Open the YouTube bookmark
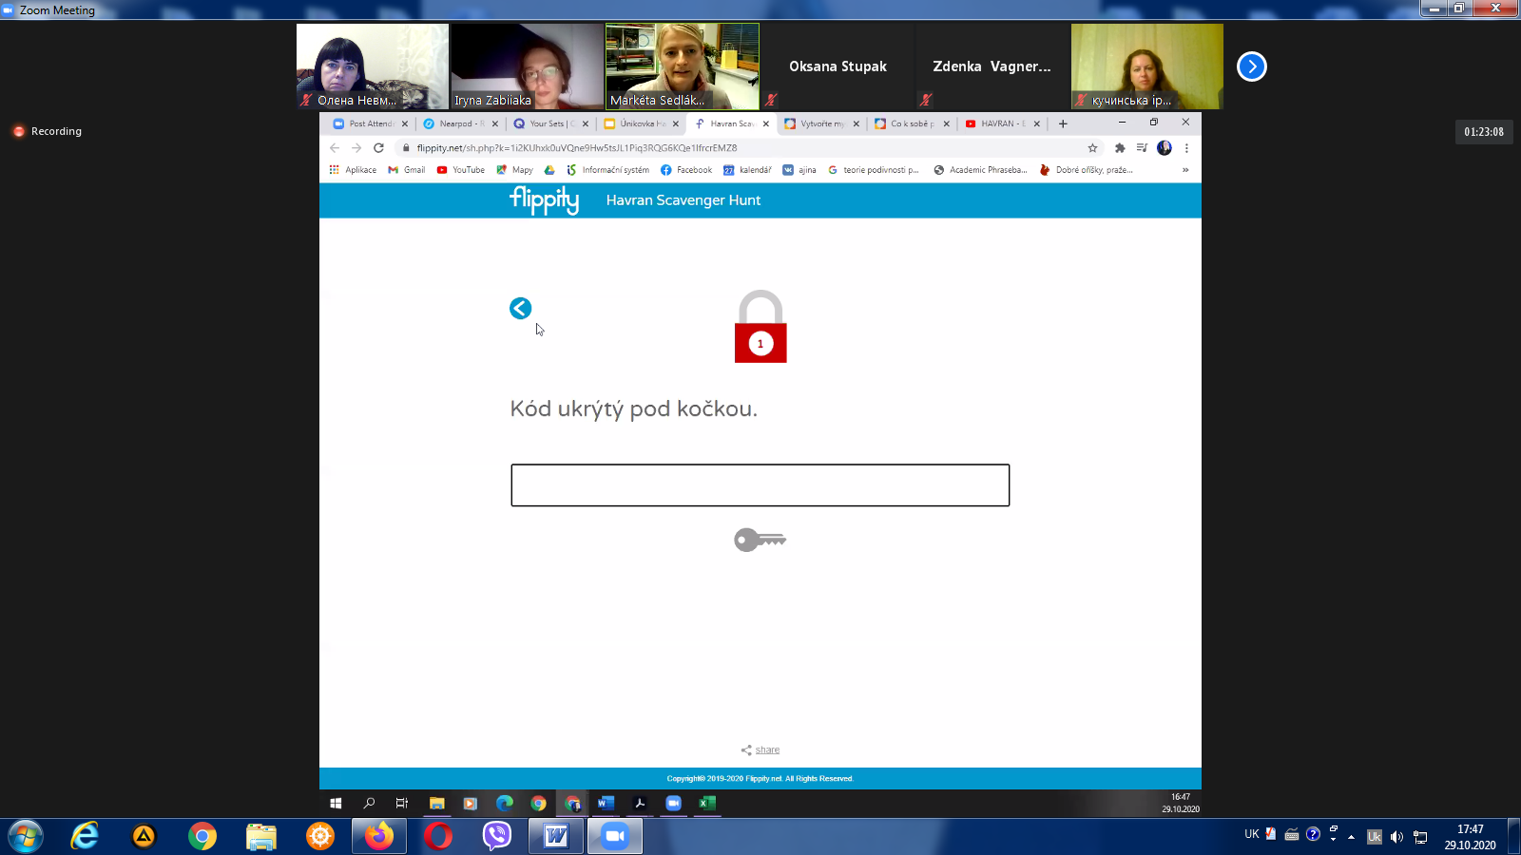The image size is (1521, 855). pyautogui.click(x=461, y=170)
